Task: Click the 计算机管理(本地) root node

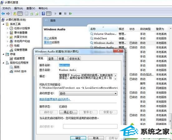Action: coord(16,20)
